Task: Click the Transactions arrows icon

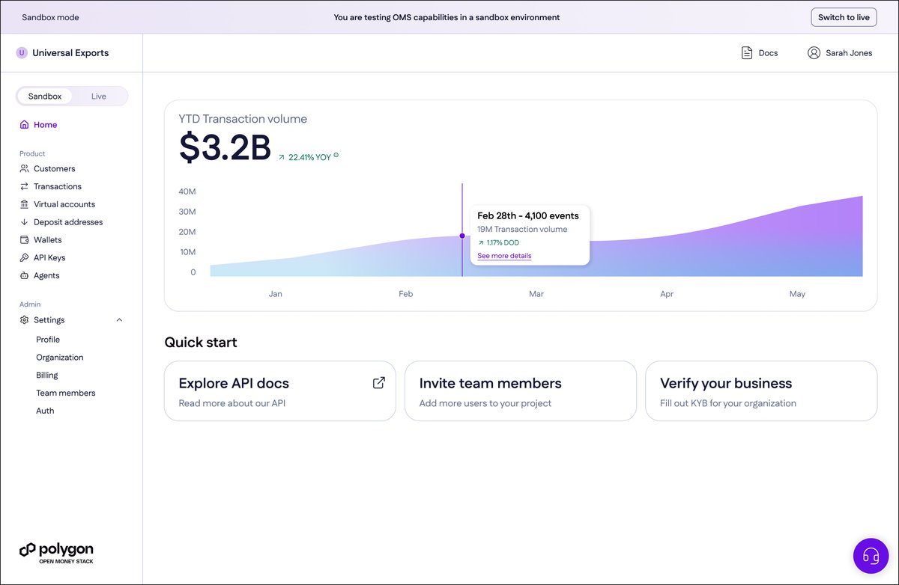Action: tap(24, 186)
